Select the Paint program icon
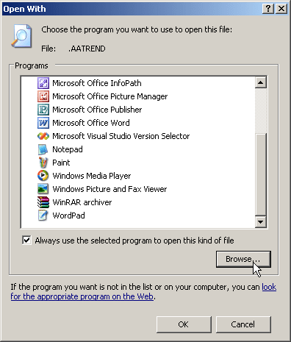Image resolution: width=291 pixels, height=342 pixels. pyautogui.click(x=43, y=163)
